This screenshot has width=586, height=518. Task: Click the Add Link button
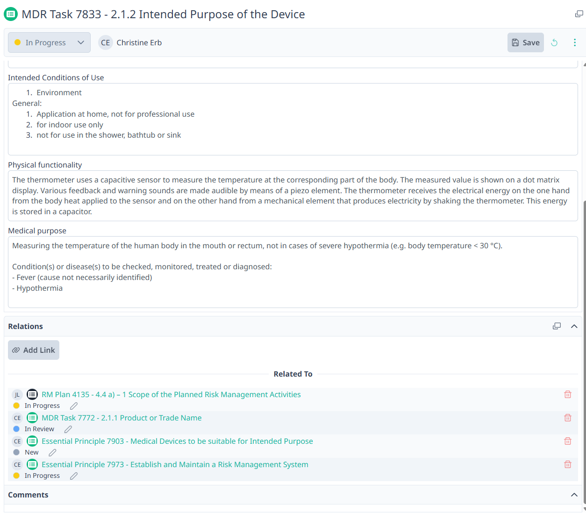point(34,350)
